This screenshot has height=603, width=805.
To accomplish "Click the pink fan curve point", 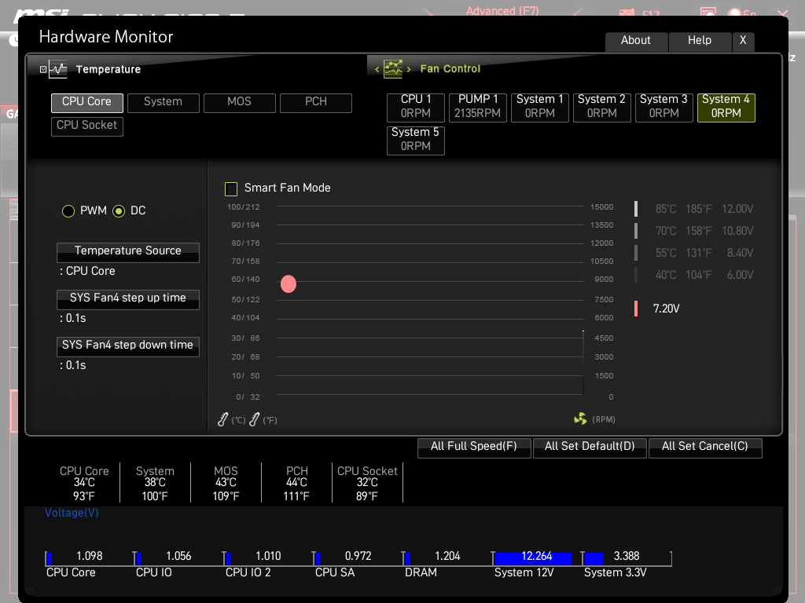I will coord(289,283).
